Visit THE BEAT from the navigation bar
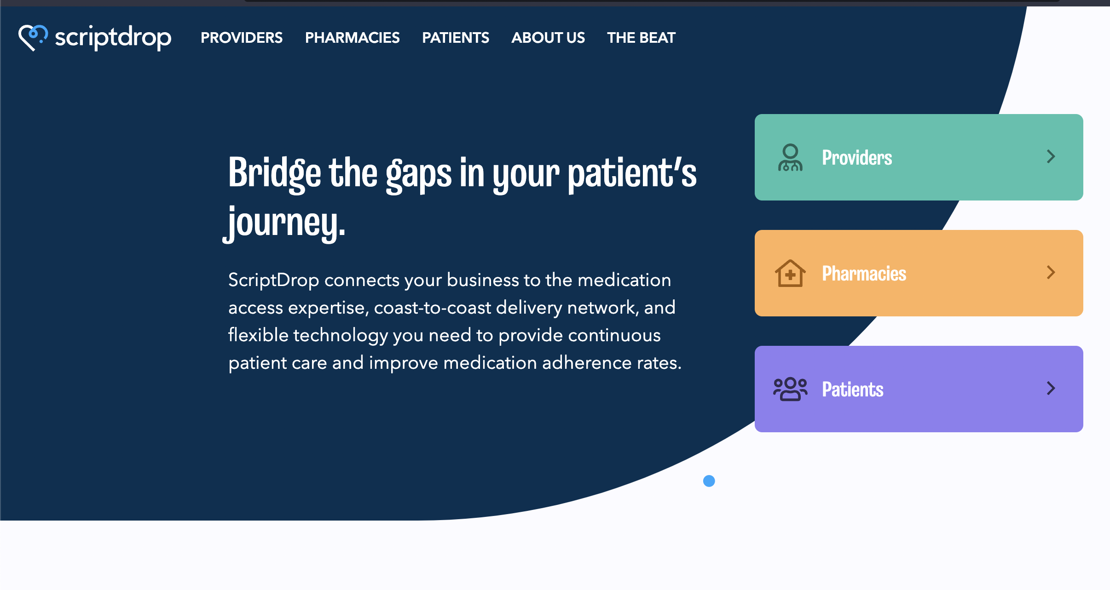This screenshot has height=590, width=1110. click(x=641, y=38)
